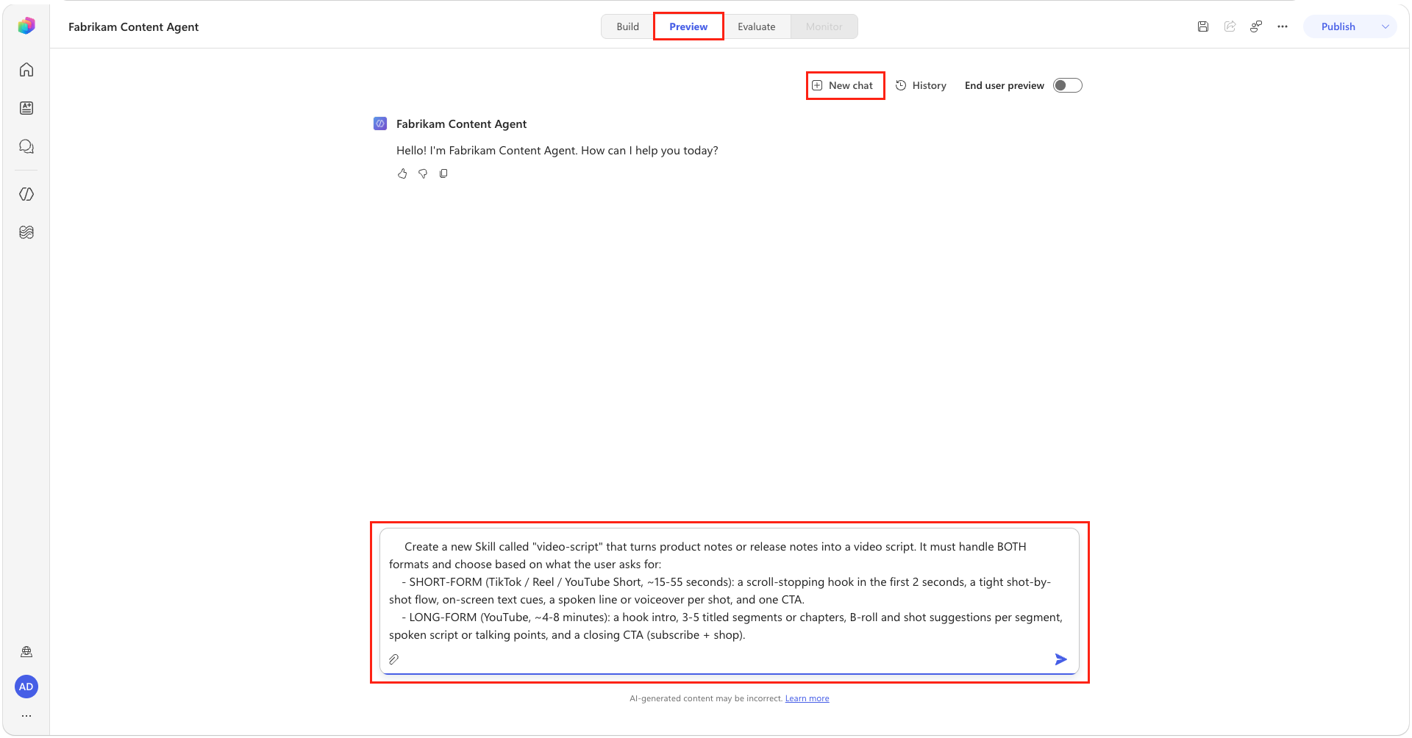Switch to the Evaluate tab
1412x738 pixels.
click(756, 26)
